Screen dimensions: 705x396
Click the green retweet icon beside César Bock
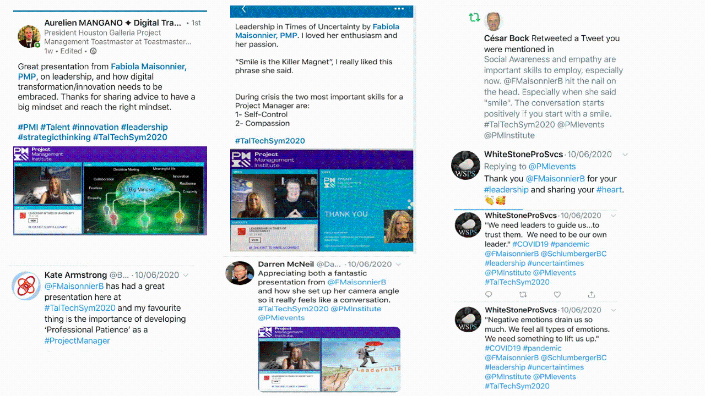coord(474,18)
